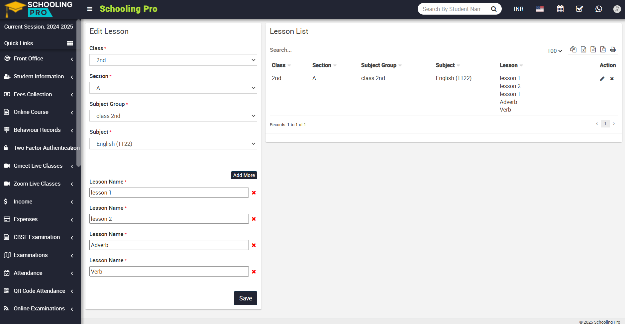The image size is (625, 324).
Task: Remove the 'Verb' lesson field
Action: tap(254, 272)
